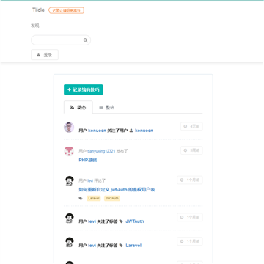The width and height of the screenshot is (264, 264).
Task: Click the 登录 login button
Action: point(45,55)
